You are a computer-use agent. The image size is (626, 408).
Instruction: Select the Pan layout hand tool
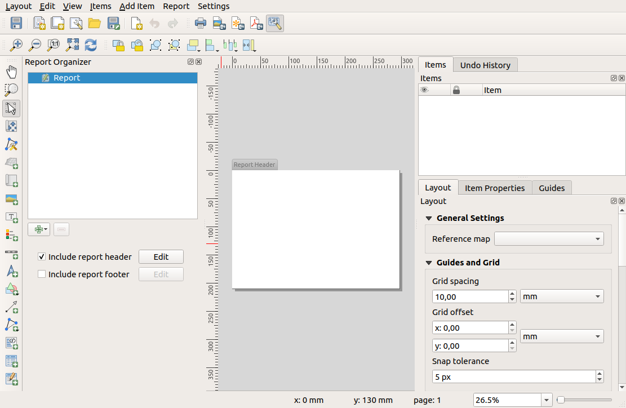click(x=11, y=72)
